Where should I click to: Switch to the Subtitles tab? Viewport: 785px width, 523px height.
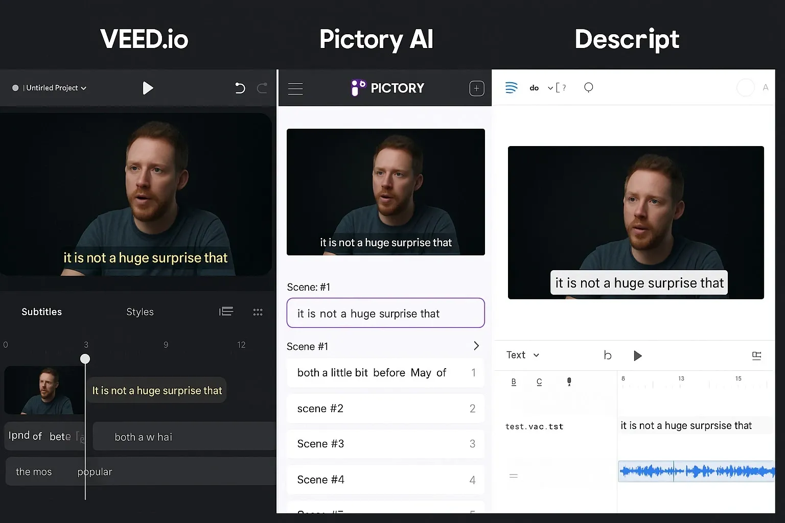(41, 312)
